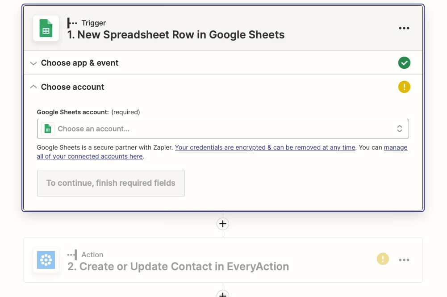Click the EveryAction app icon in step 2
The width and height of the screenshot is (447, 297).
click(x=46, y=260)
